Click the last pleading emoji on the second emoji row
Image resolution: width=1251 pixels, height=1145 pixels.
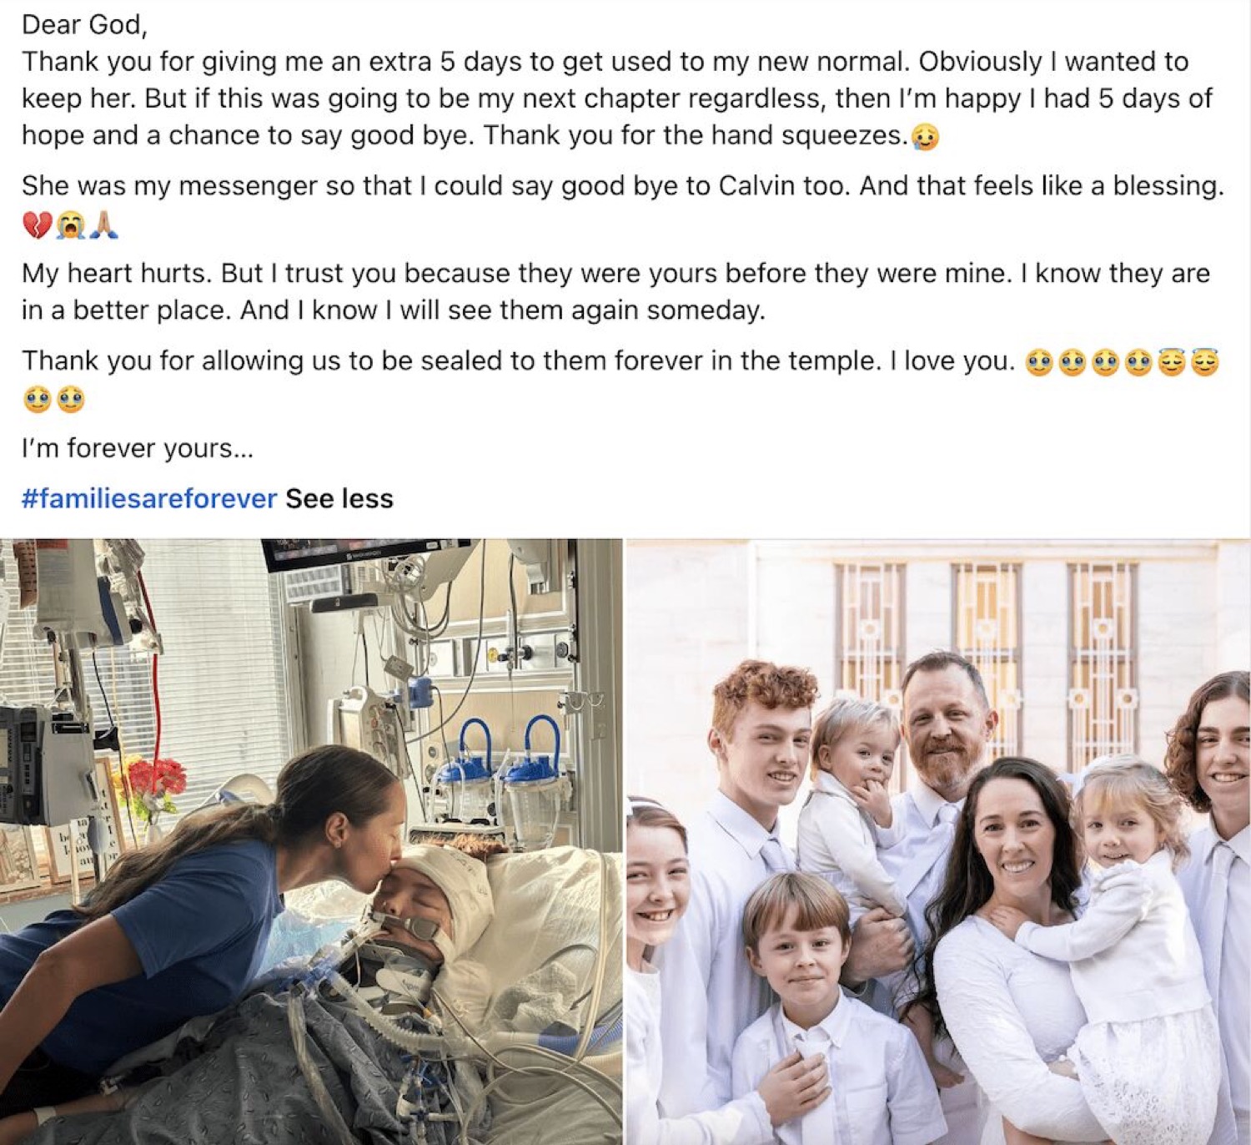[x=70, y=400]
